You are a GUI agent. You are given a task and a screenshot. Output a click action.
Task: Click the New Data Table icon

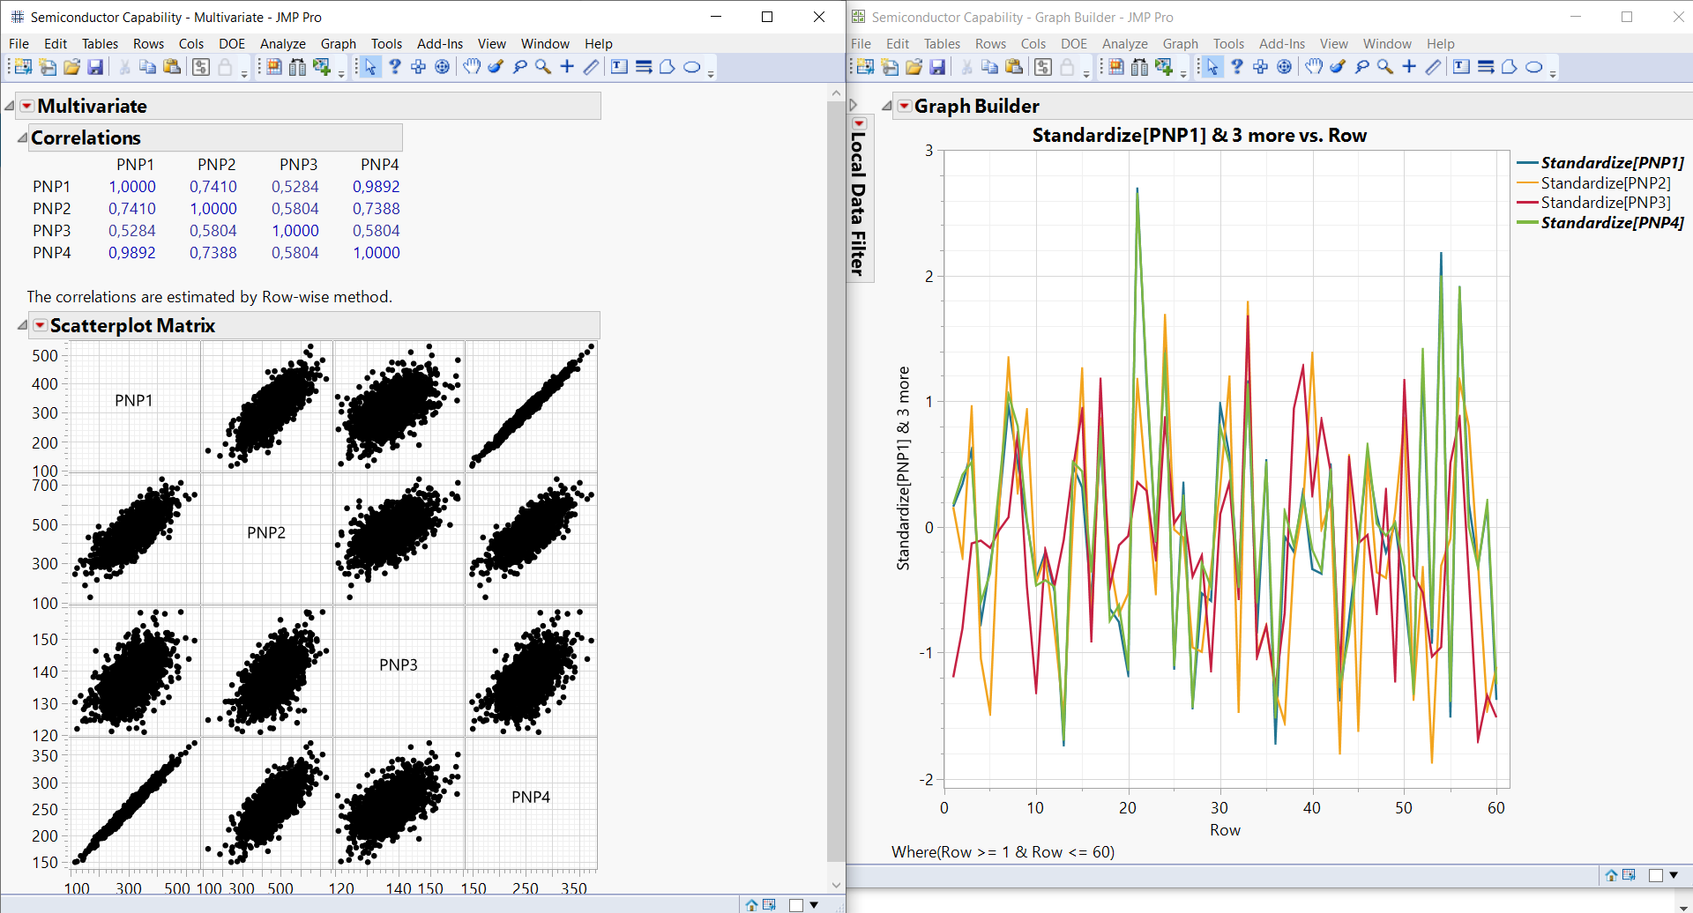tap(22, 66)
